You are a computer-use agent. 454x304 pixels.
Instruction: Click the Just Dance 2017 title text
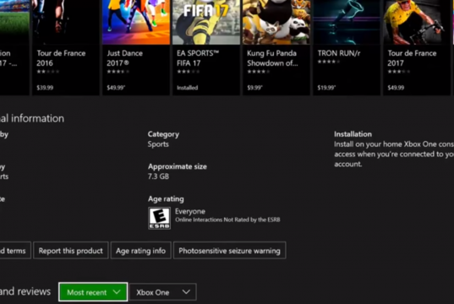[125, 58]
